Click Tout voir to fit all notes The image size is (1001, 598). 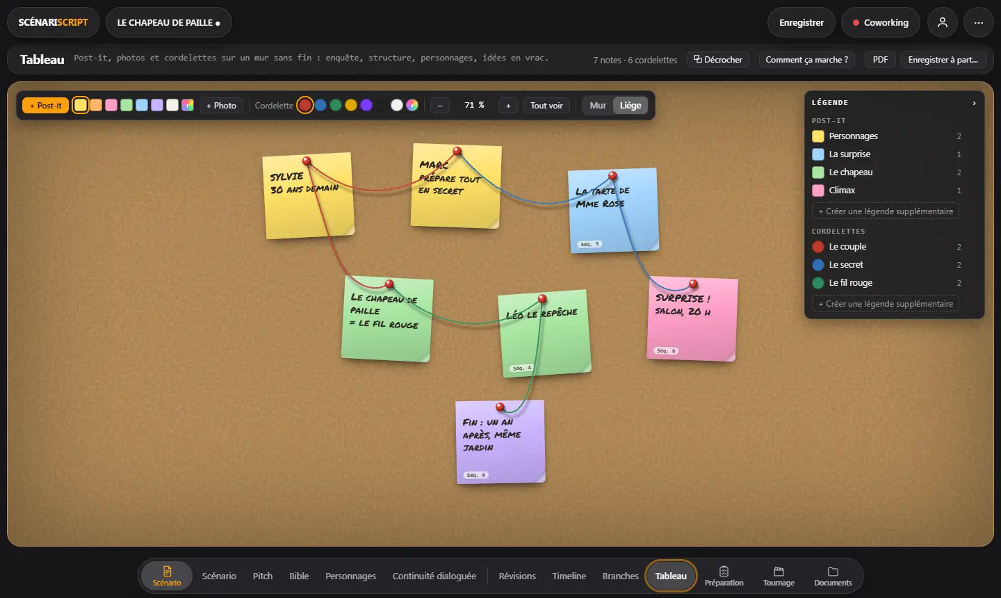(546, 105)
